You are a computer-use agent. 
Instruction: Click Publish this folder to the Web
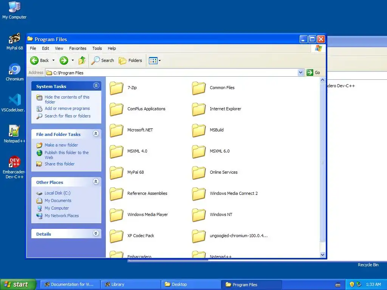pyautogui.click(x=67, y=155)
